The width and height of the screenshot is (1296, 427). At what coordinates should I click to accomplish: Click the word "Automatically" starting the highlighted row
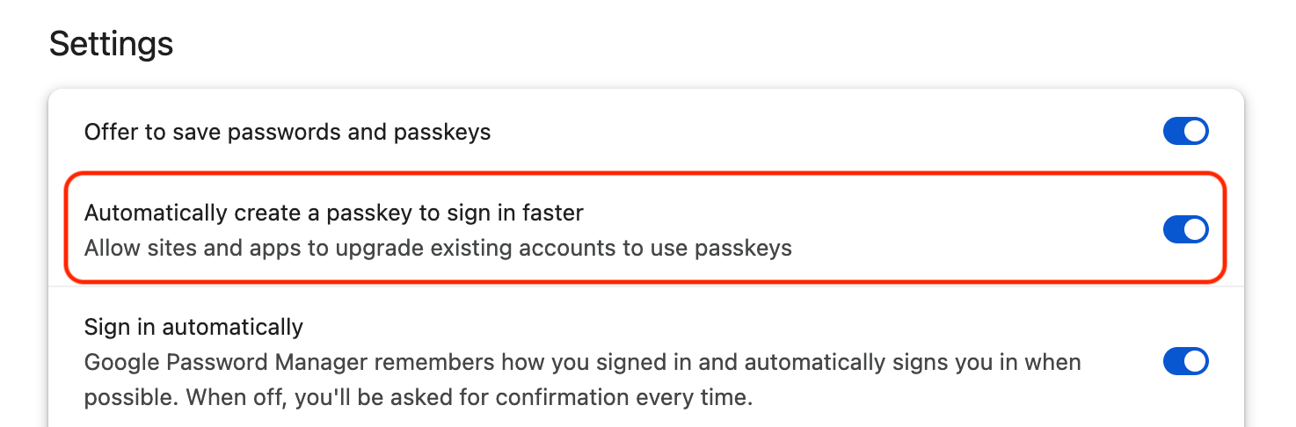[156, 213]
